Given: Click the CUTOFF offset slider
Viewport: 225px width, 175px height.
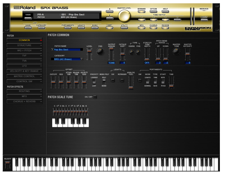Looking at the screenshot, I should click(53, 82).
